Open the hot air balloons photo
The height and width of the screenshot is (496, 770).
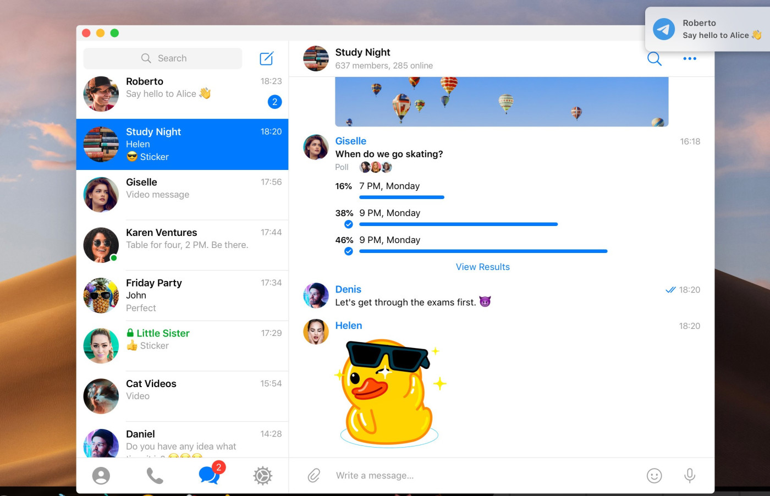pos(502,102)
